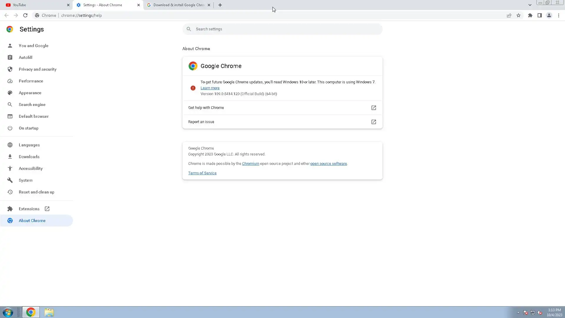Click the reload page icon
The height and width of the screenshot is (318, 565).
(x=25, y=15)
